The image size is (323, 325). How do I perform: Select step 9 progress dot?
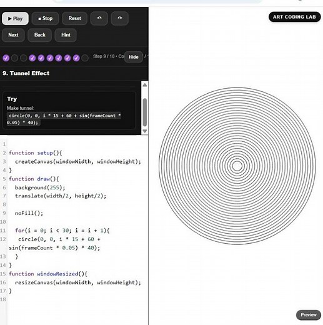pos(76,58)
